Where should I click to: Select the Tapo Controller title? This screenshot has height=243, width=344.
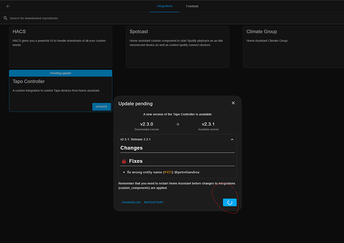[28, 82]
